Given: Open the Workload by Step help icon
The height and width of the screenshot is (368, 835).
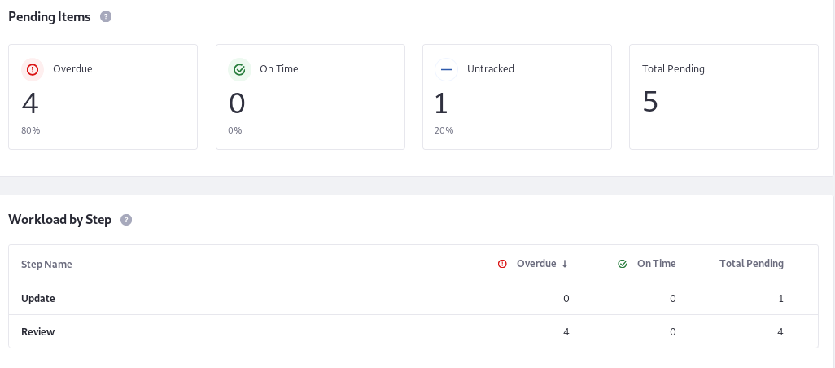Looking at the screenshot, I should tap(126, 219).
